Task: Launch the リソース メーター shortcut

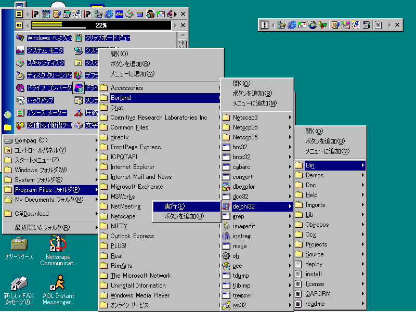Action: 42,113
